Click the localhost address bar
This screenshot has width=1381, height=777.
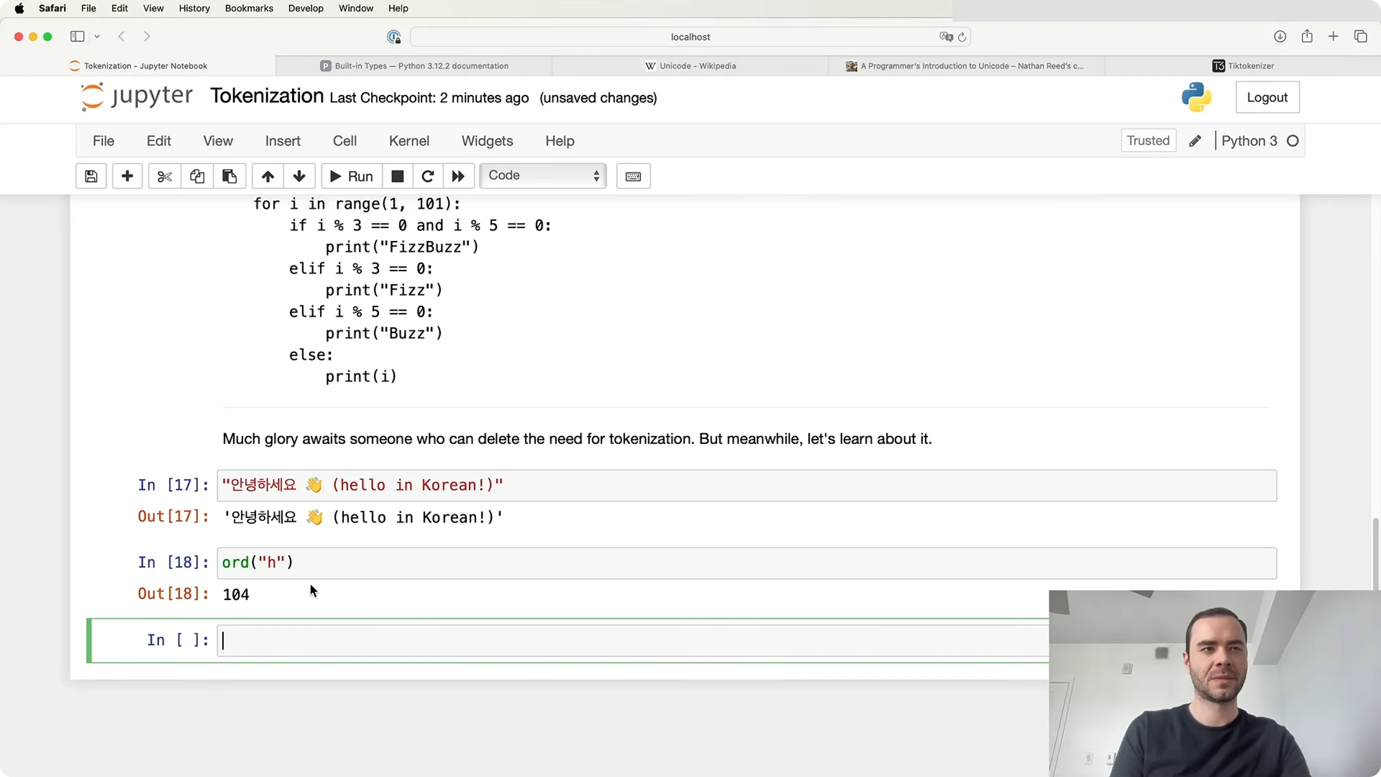click(690, 36)
